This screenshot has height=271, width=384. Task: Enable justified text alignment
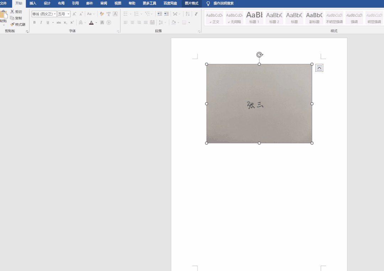145,22
